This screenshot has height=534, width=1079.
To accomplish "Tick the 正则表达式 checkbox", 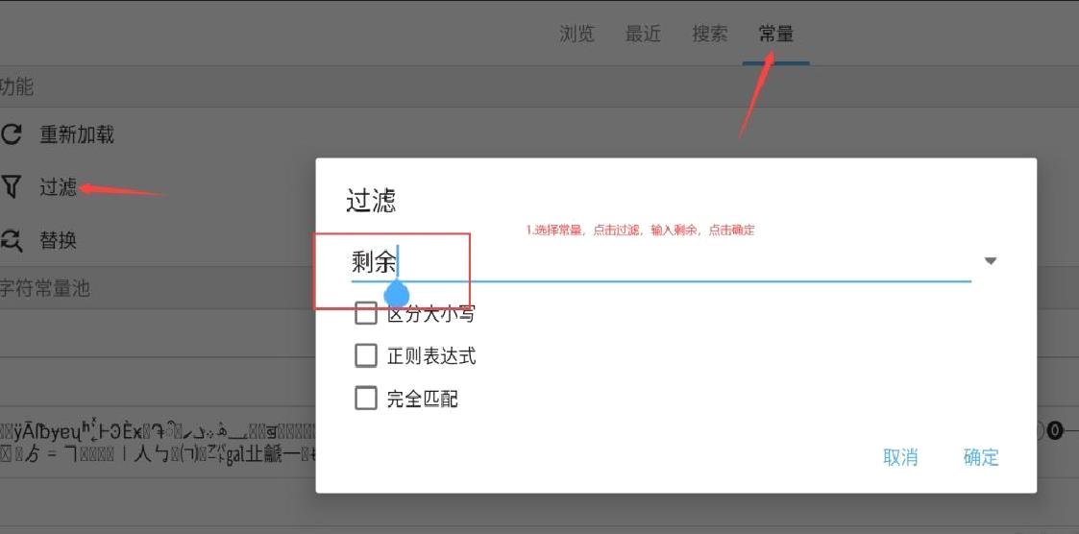I will tap(366, 355).
